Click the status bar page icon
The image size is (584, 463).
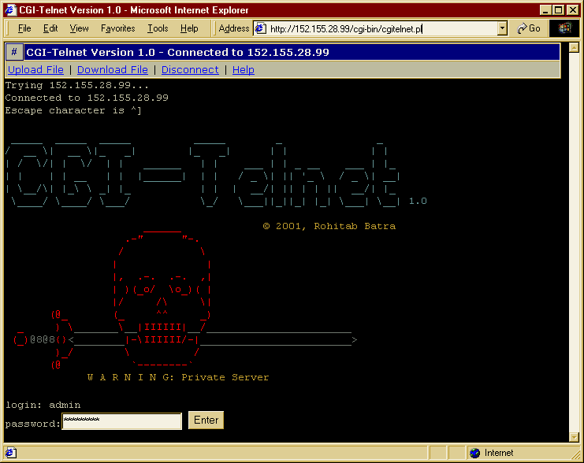[10, 453]
